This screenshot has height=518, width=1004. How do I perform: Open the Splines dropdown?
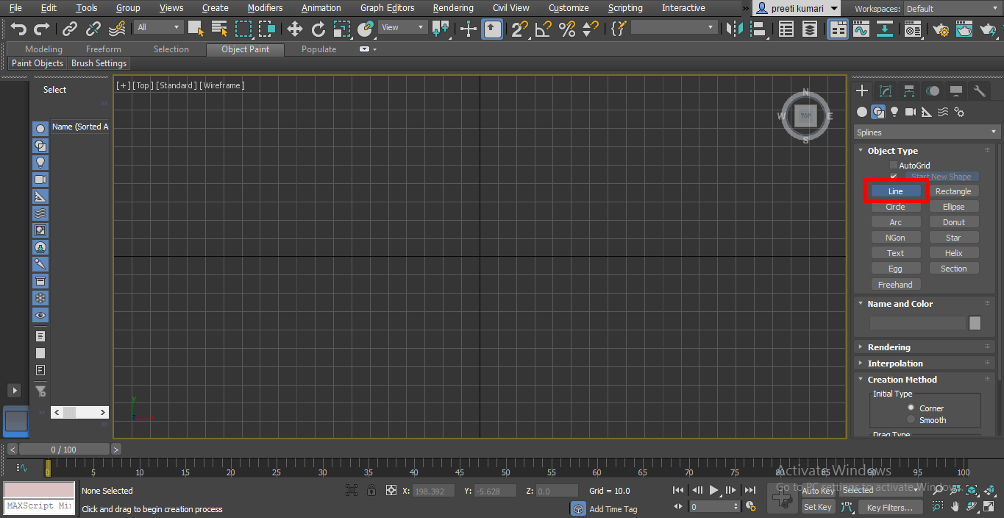(x=925, y=132)
